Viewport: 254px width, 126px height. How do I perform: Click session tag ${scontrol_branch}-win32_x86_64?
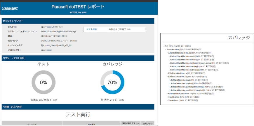[x=56, y=45]
